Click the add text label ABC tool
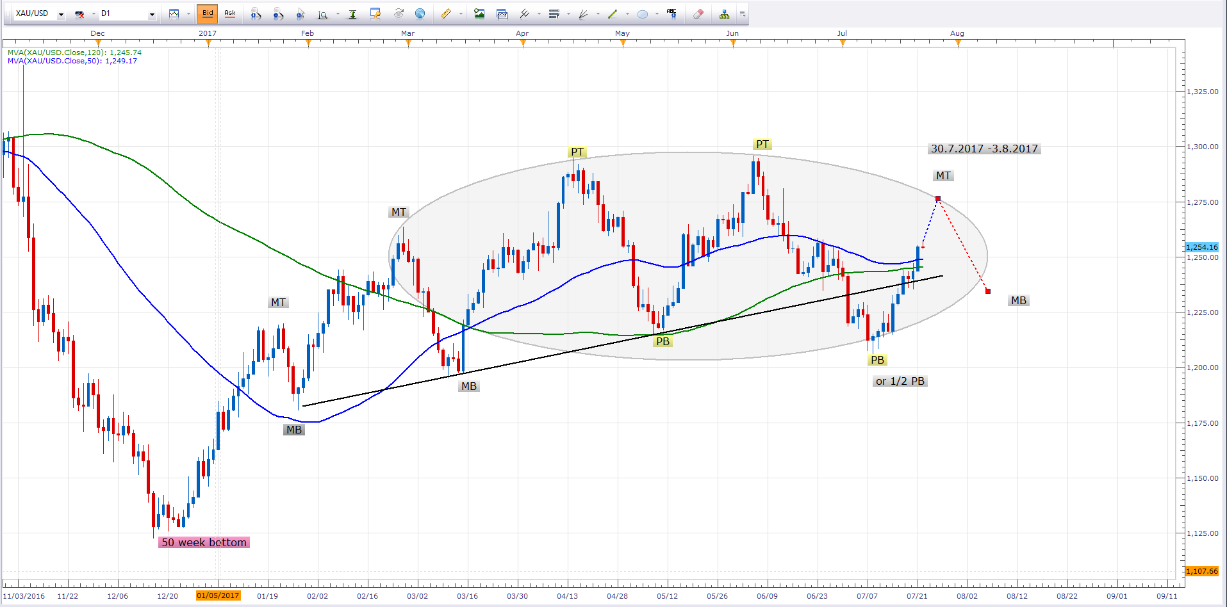Image resolution: width=1227 pixels, height=607 pixels. pos(671,13)
